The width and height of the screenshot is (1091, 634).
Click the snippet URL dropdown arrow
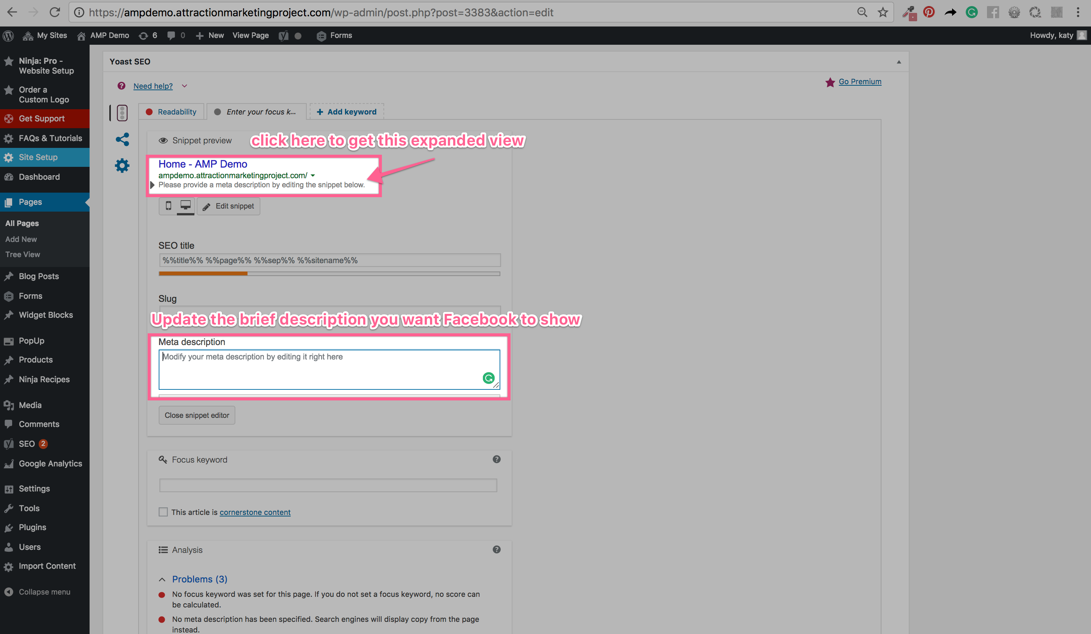(312, 176)
